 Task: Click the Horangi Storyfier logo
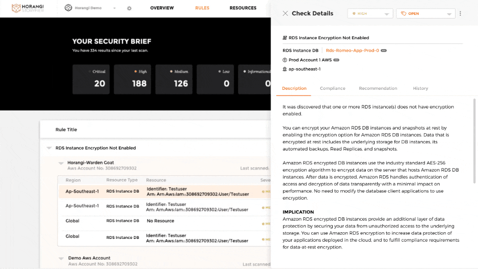pyautogui.click(x=28, y=8)
